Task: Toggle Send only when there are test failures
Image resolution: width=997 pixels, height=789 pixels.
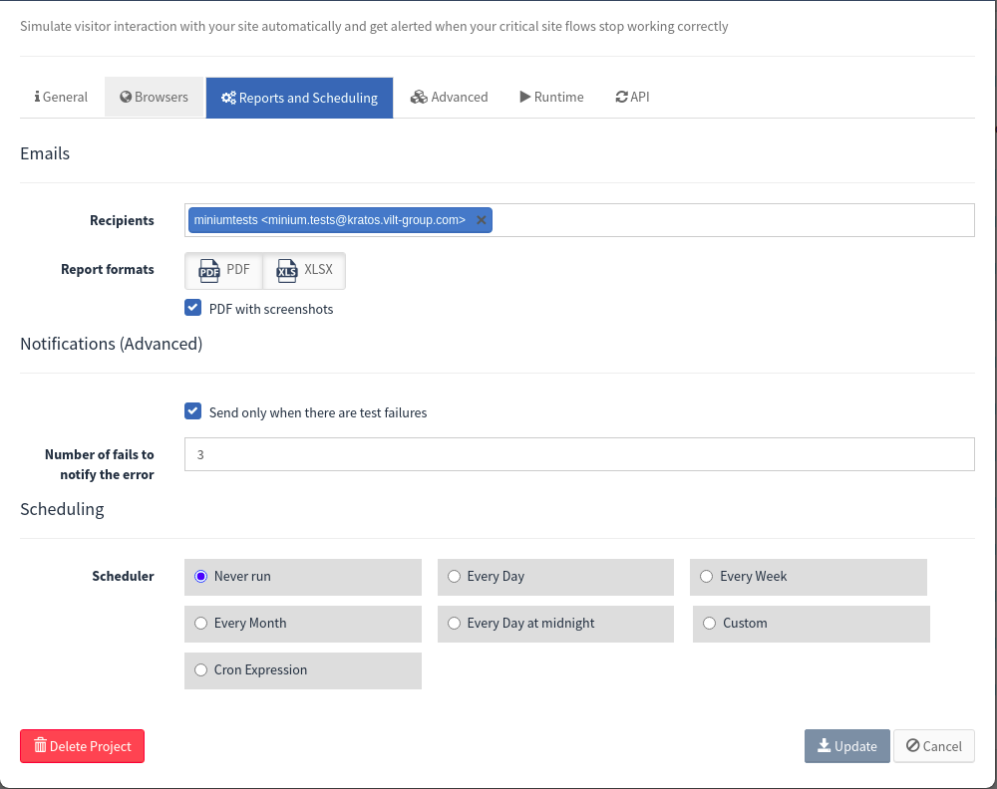Action: tap(192, 411)
